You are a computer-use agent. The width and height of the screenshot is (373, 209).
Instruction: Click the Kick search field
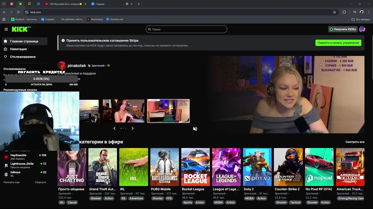186,29
